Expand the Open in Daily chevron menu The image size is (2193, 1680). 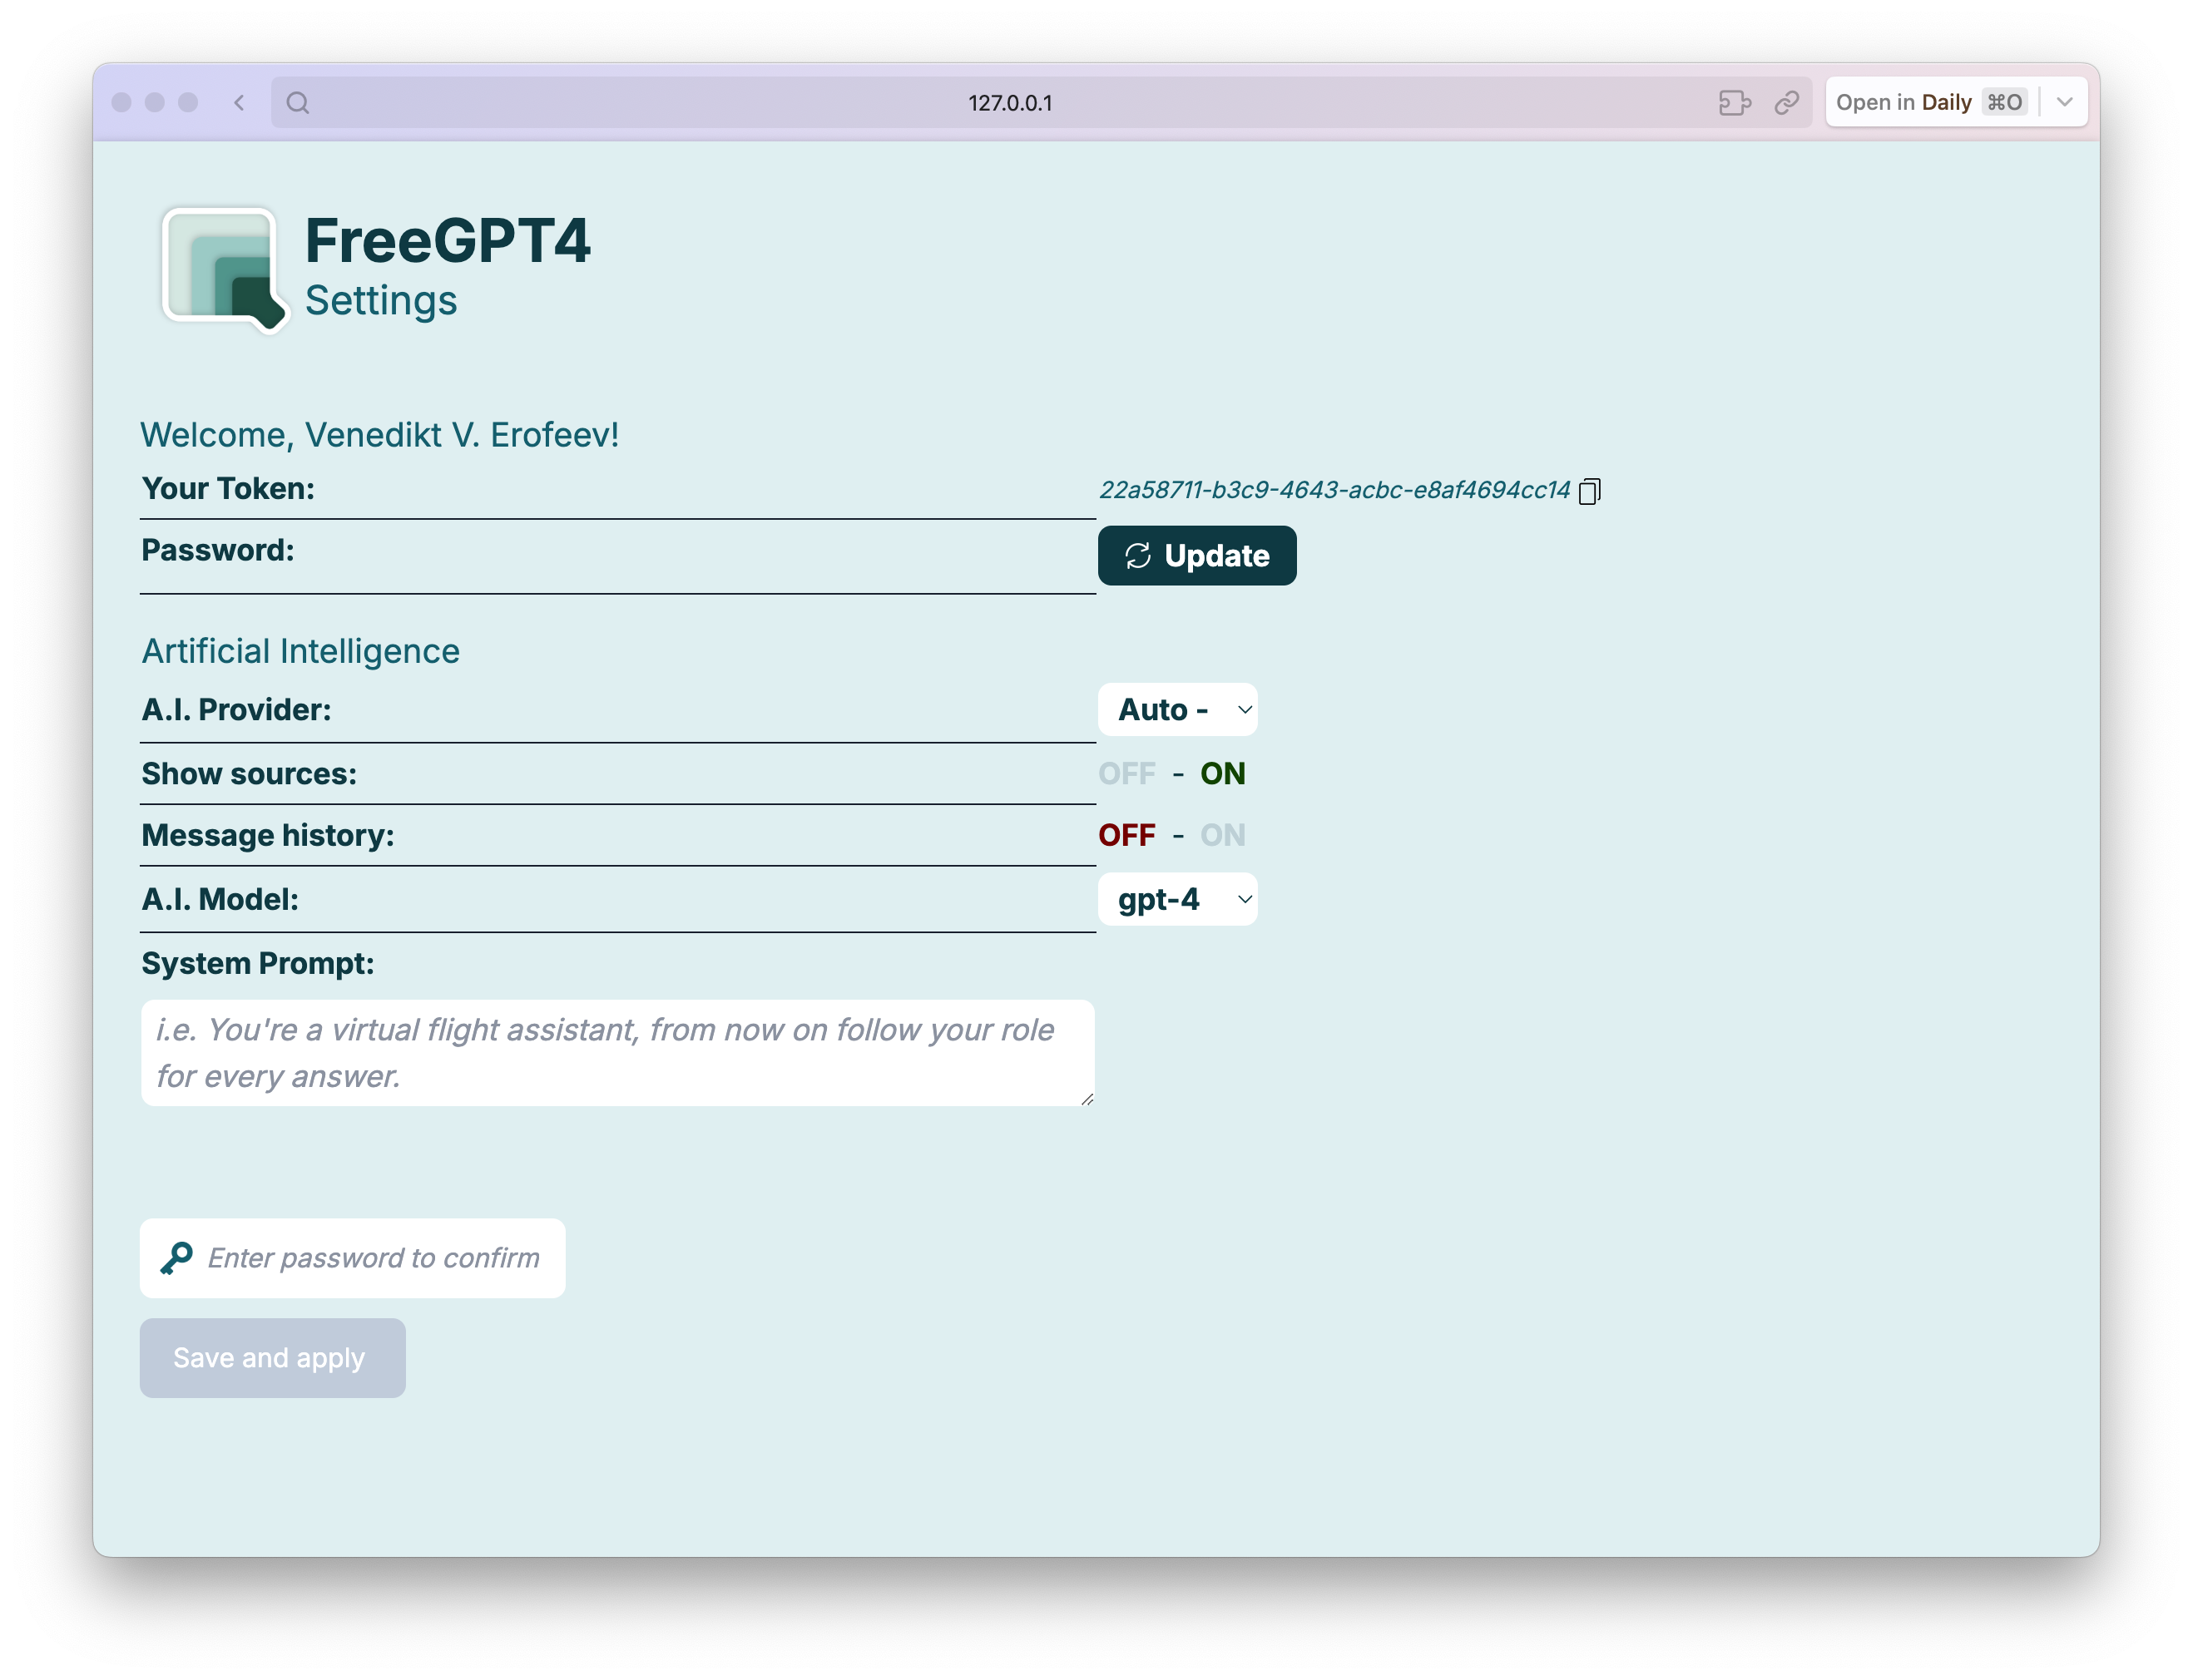pos(2065,102)
